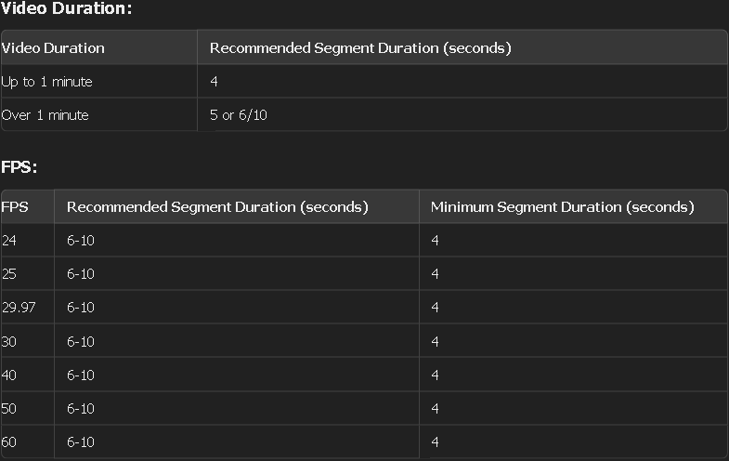Screen dimensions: 729x461
Task: Select the 29.97 FPS row cell
Action: 28,307
